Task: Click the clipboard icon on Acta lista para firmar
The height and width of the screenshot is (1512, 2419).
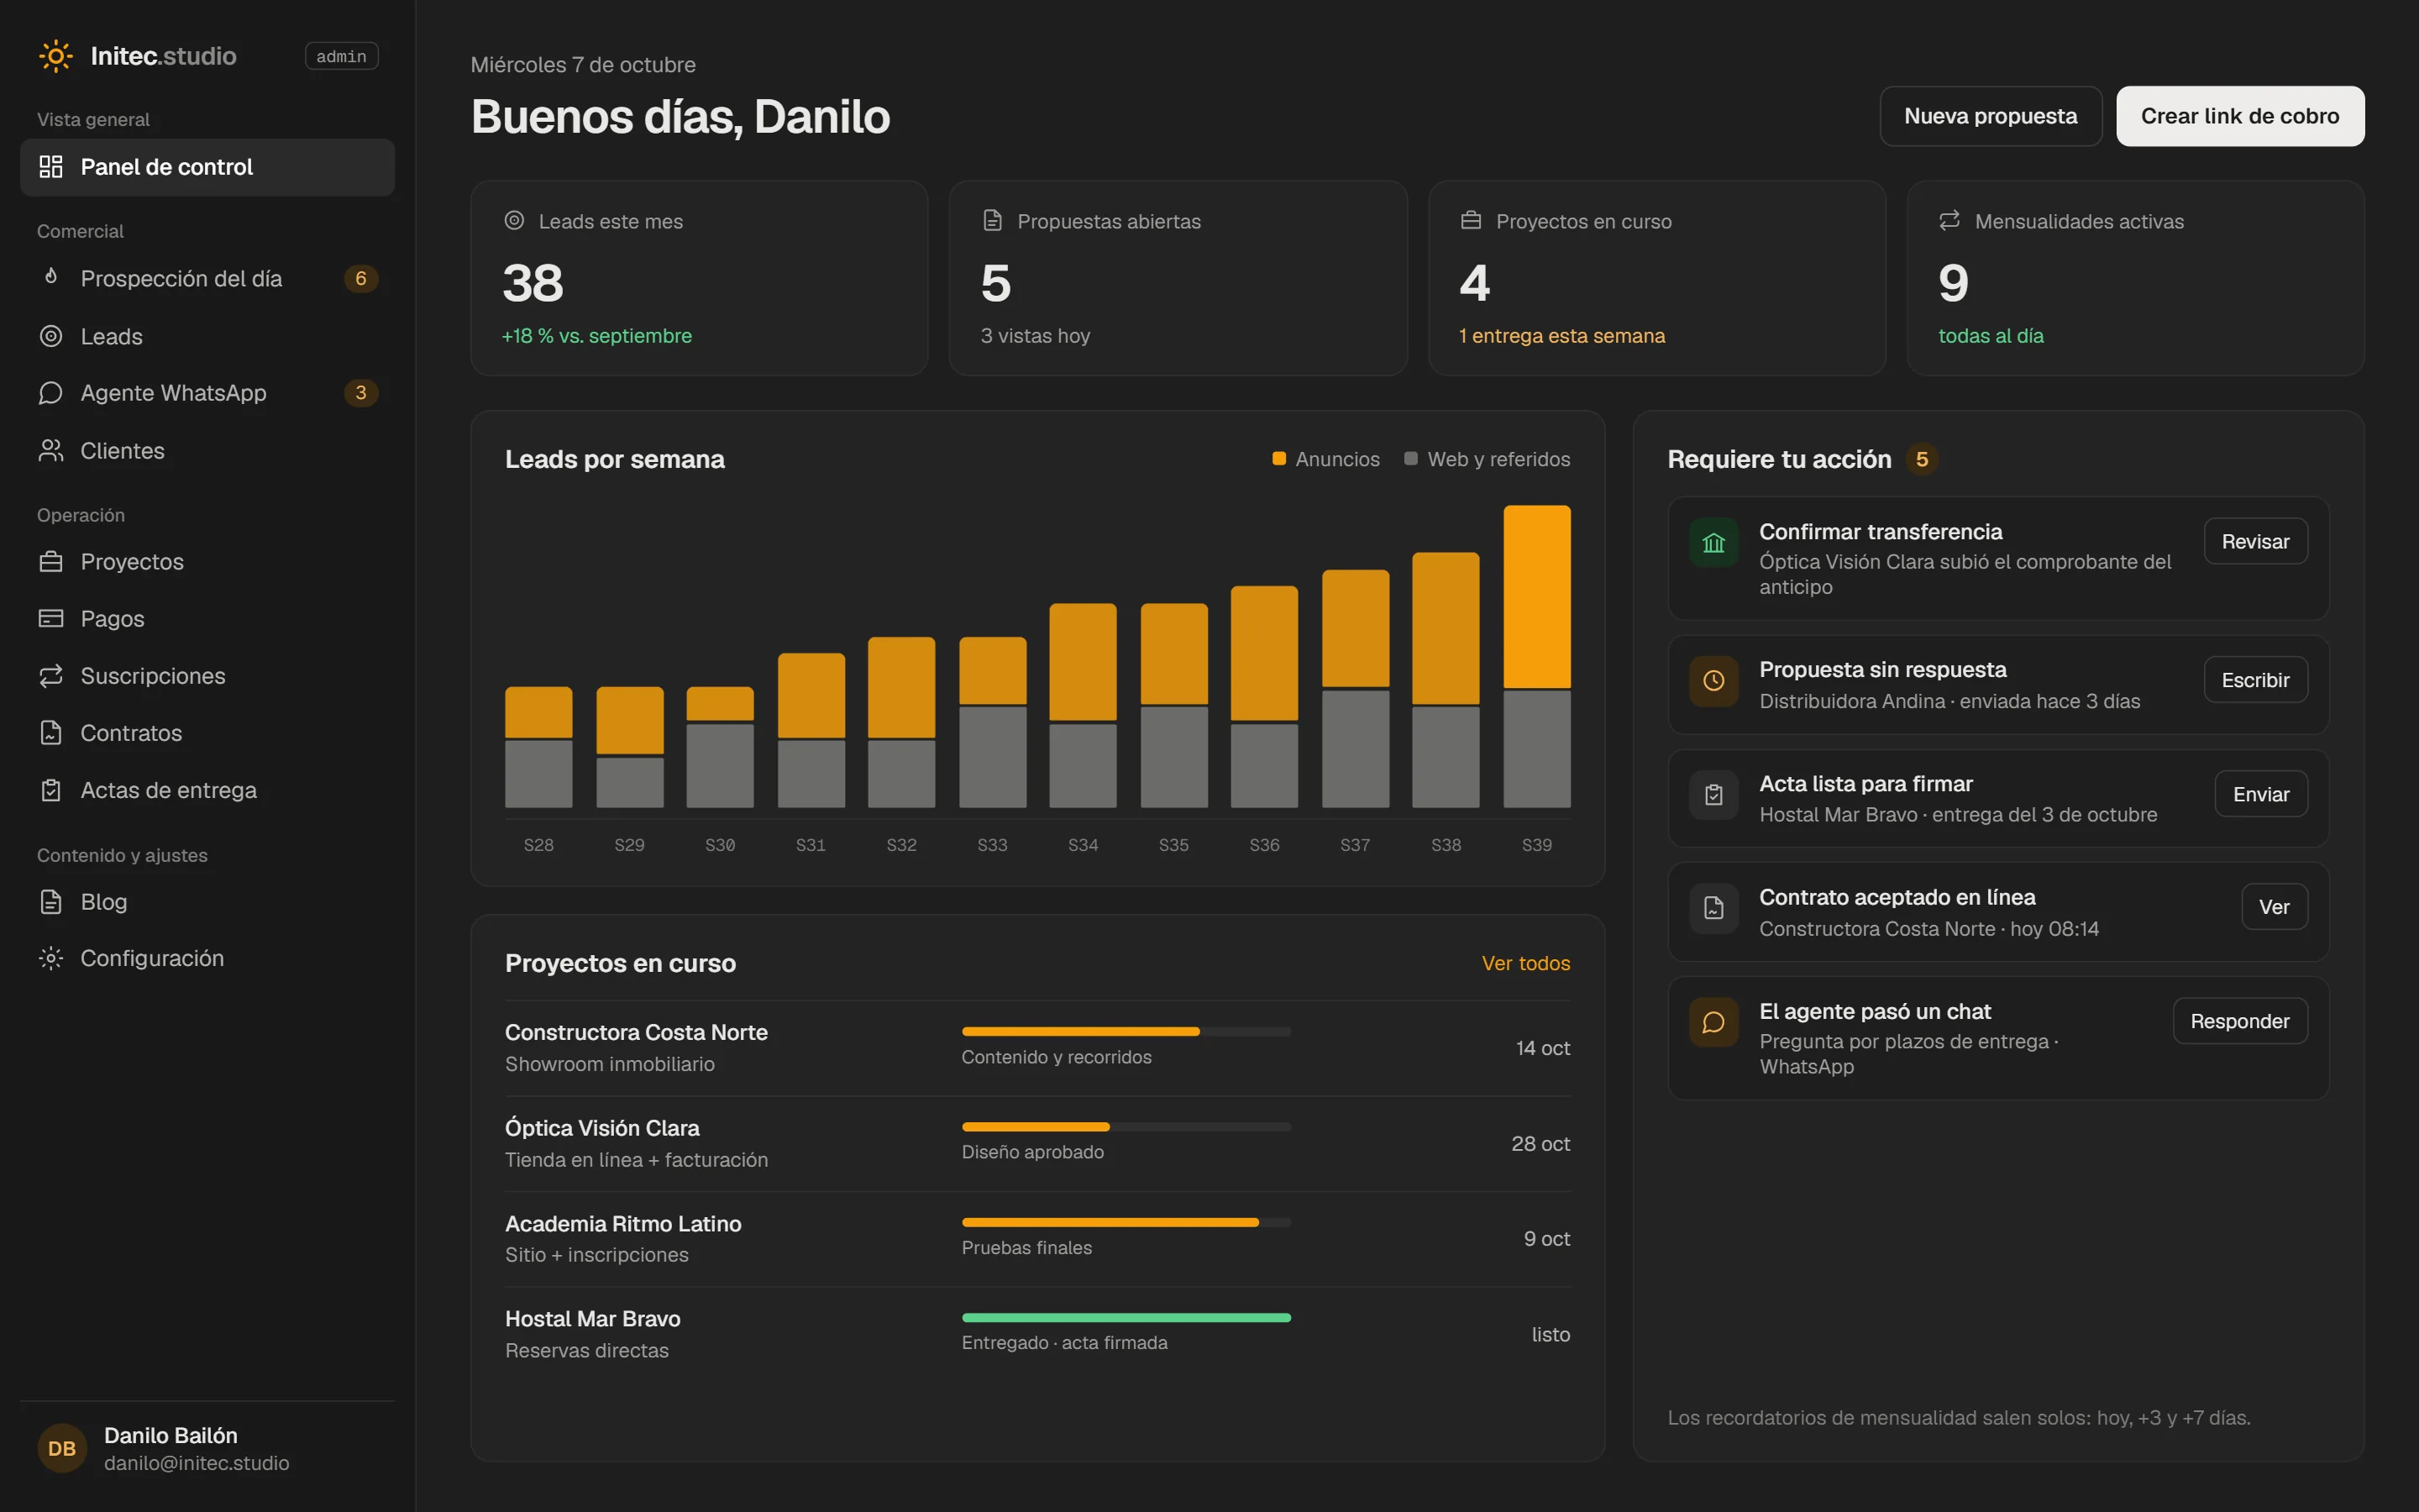Action: [1714, 795]
